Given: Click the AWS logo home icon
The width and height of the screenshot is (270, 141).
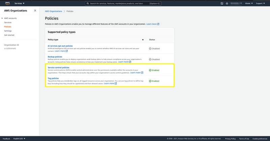Looking at the screenshot, I should click(7, 3).
